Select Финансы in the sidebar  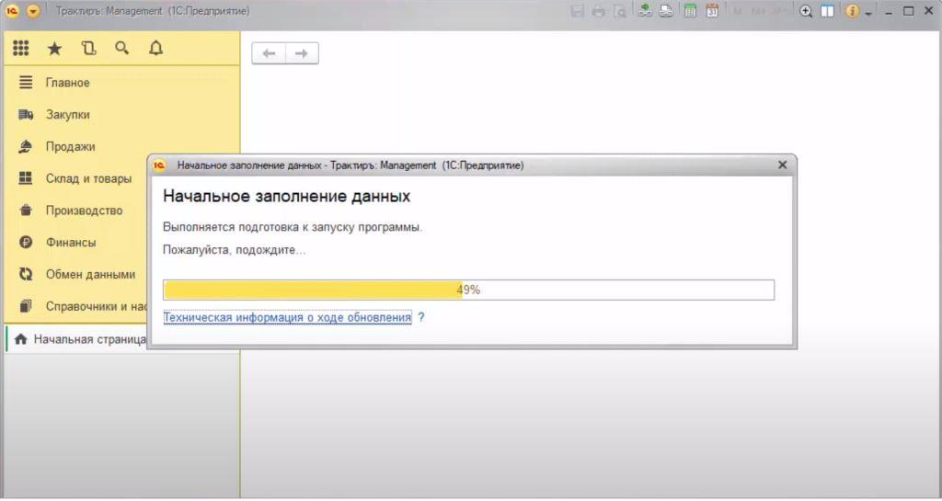[70, 243]
